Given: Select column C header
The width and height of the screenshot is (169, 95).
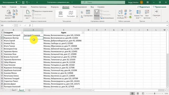Looking at the screenshot, I should point(64,30).
